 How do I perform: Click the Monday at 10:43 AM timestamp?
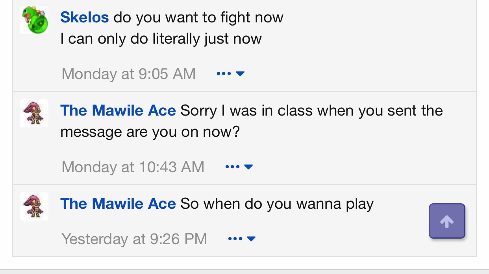133,167
